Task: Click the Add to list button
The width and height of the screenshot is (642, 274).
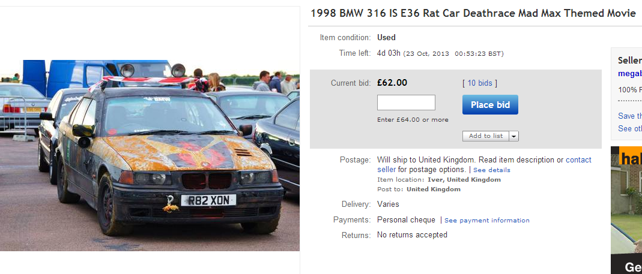Action: 486,136
